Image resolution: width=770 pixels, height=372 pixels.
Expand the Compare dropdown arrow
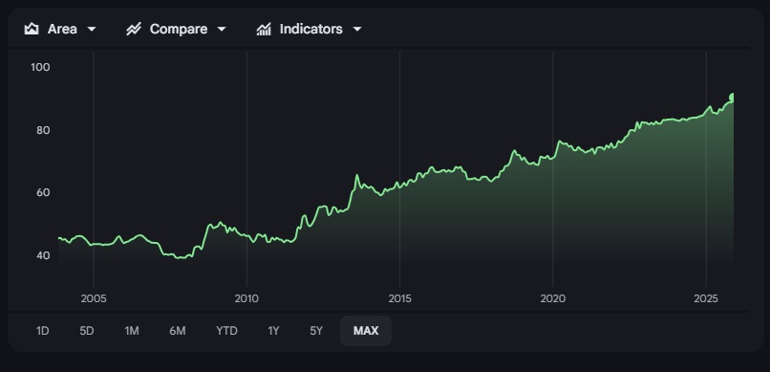(x=222, y=30)
